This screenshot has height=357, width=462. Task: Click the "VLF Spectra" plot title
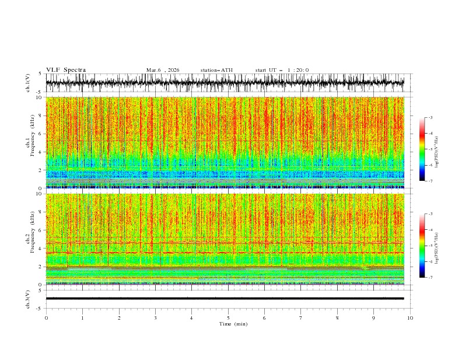click(x=66, y=70)
